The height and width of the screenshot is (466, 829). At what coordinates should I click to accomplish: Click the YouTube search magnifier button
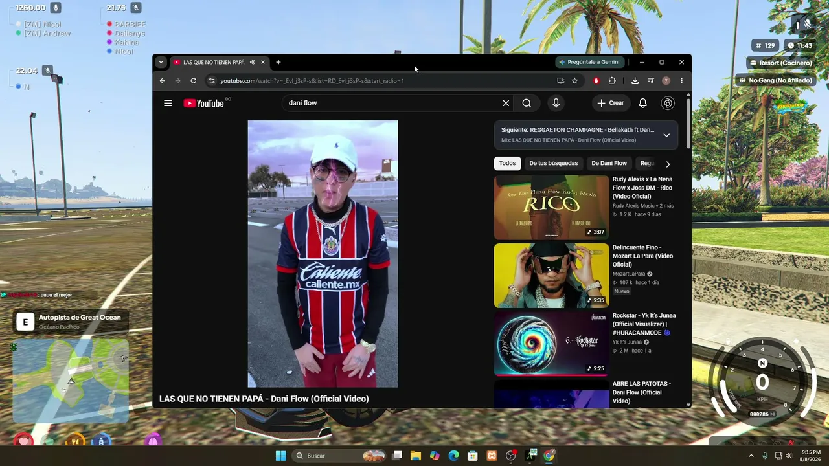[527, 103]
